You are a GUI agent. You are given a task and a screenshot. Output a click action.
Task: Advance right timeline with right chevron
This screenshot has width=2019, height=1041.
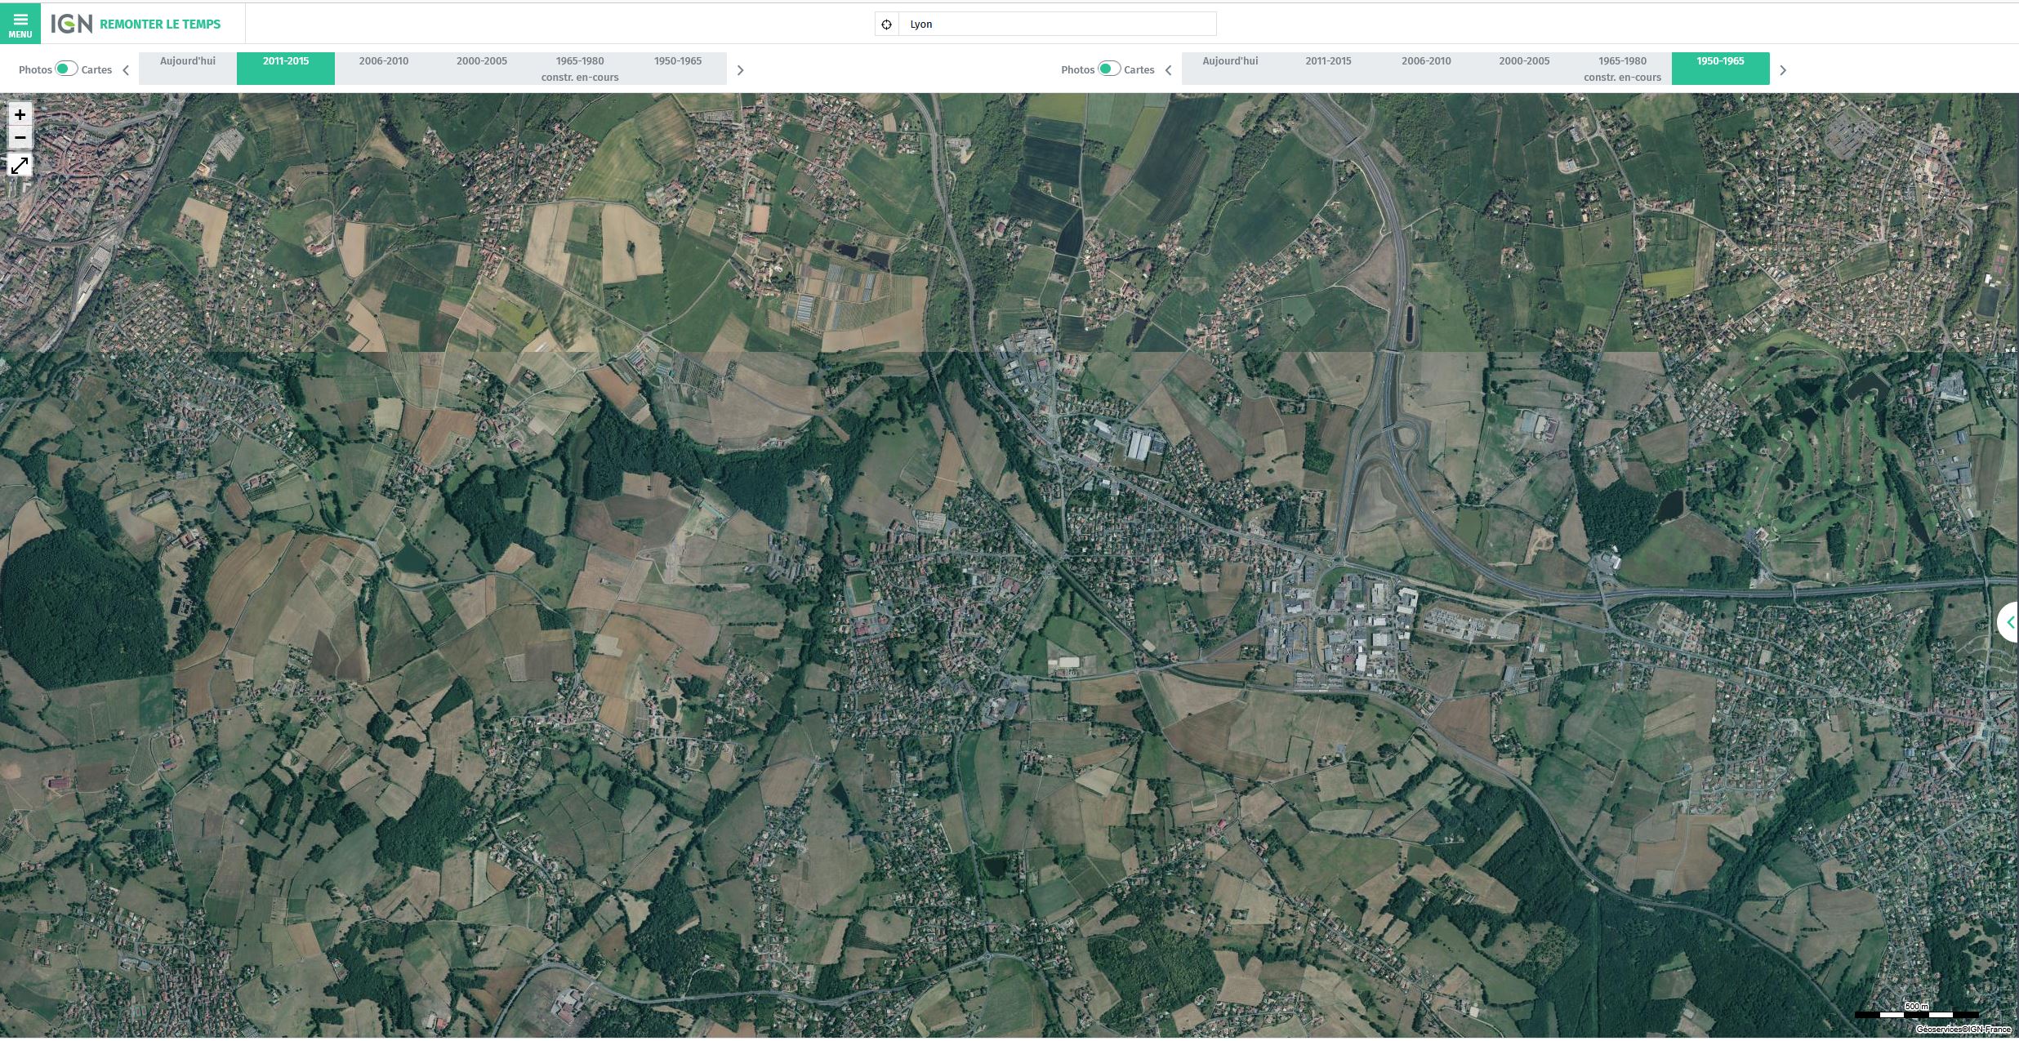(x=1783, y=70)
